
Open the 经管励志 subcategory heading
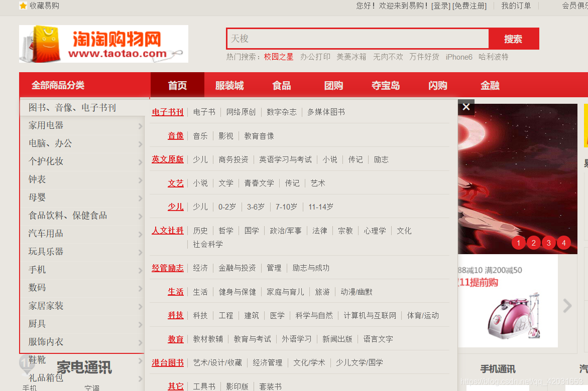[x=168, y=268]
